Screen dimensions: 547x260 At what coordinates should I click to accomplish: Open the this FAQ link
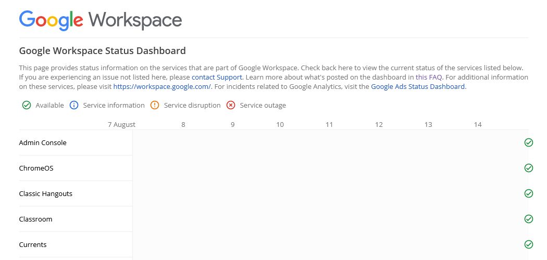(x=429, y=77)
